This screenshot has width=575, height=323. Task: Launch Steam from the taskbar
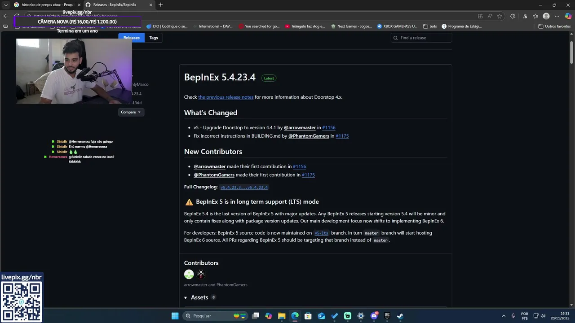click(x=400, y=316)
